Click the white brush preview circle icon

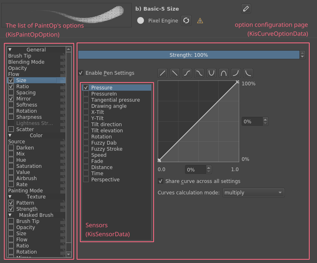pyautogui.click(x=141, y=20)
